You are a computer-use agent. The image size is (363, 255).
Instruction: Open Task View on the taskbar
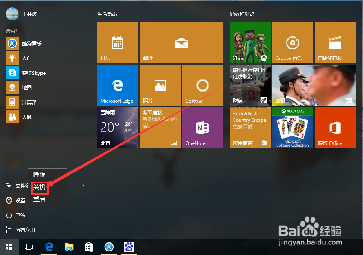click(29, 247)
